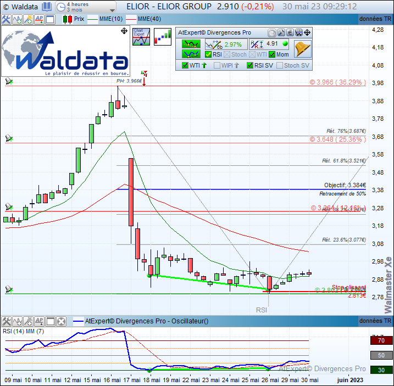This screenshot has width=394, height=386.
Task: Toggle the WIPI checkbox
Action: pyautogui.click(x=217, y=65)
